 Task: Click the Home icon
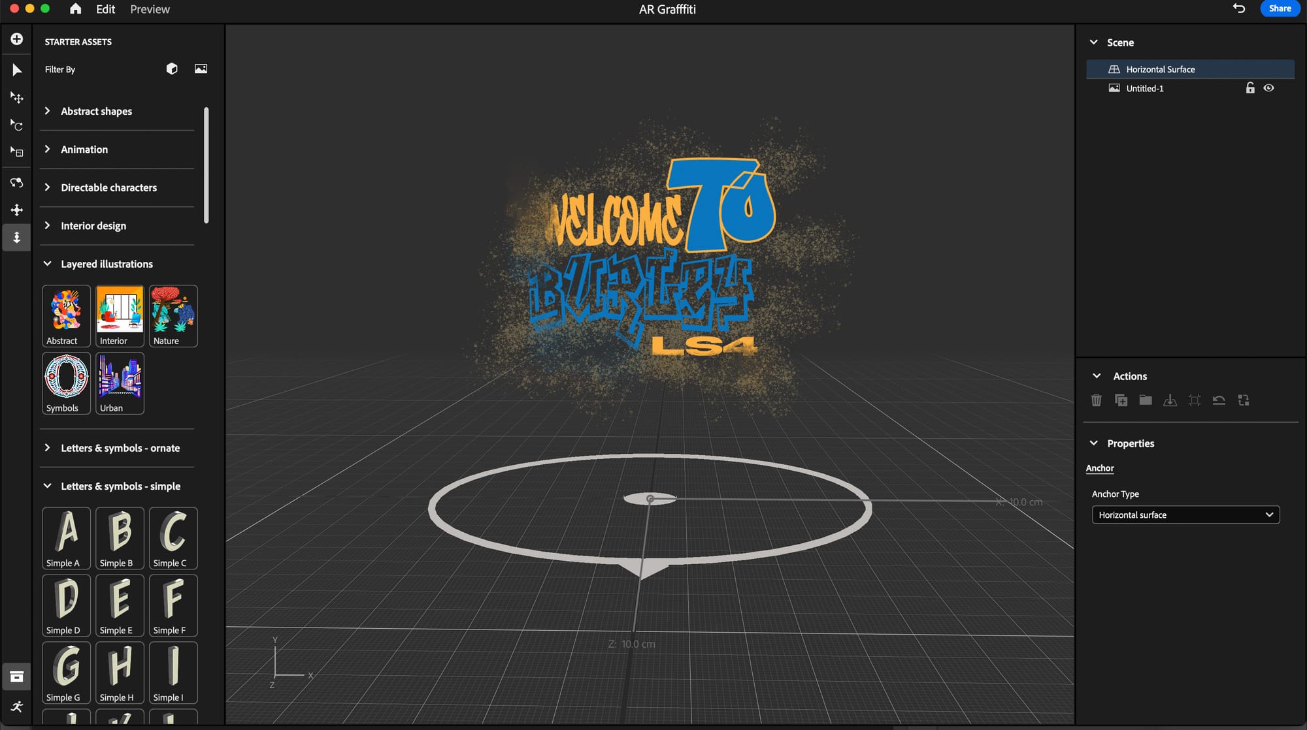[x=76, y=8]
